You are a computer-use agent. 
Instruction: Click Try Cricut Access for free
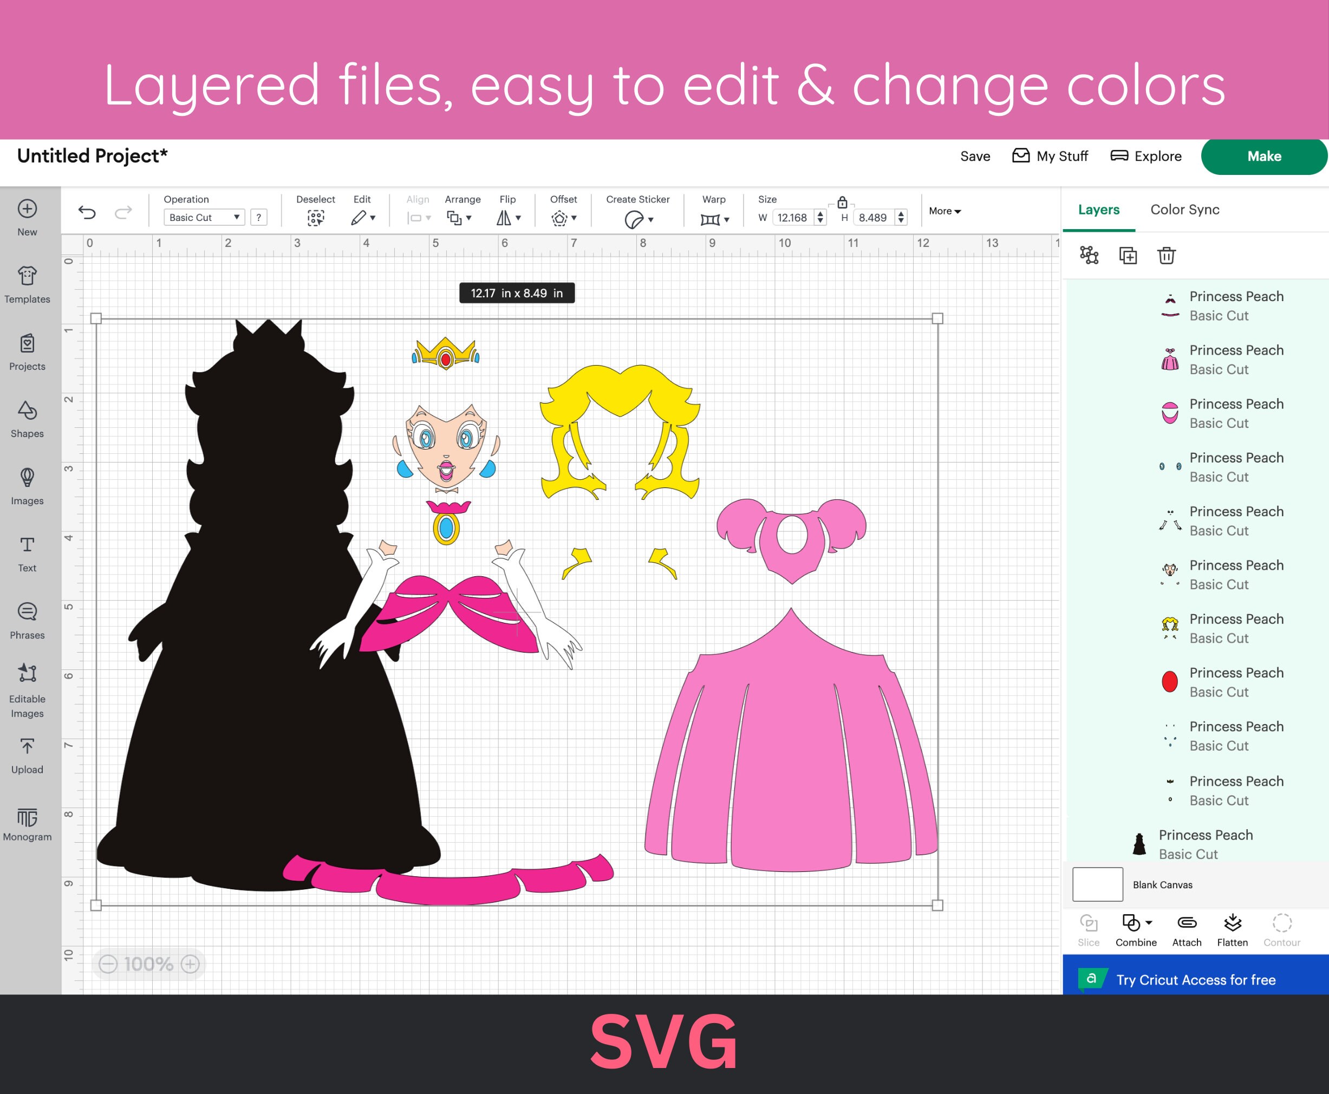(x=1197, y=979)
